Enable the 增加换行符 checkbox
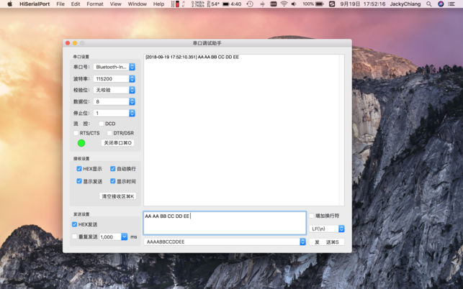The height and width of the screenshot is (289, 463). point(312,216)
